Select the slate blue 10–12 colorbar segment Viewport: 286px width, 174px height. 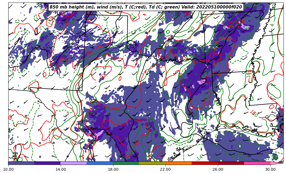tap(21, 163)
